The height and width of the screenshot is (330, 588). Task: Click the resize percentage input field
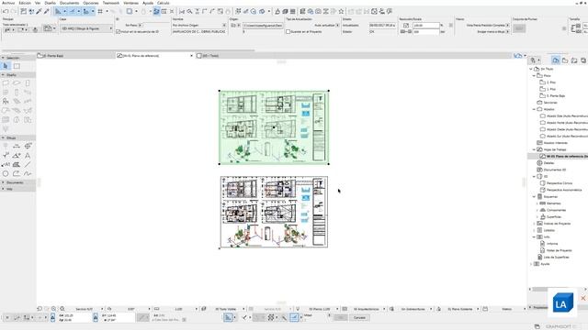[425, 25]
